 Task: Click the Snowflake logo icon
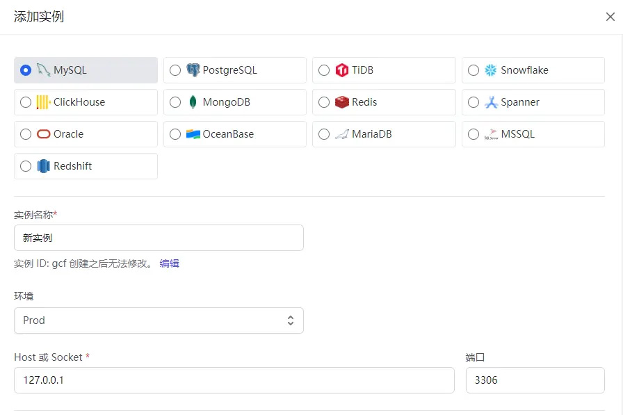tap(491, 70)
